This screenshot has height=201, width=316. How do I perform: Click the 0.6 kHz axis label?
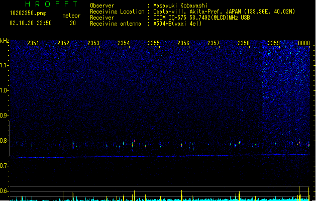tap(5, 191)
